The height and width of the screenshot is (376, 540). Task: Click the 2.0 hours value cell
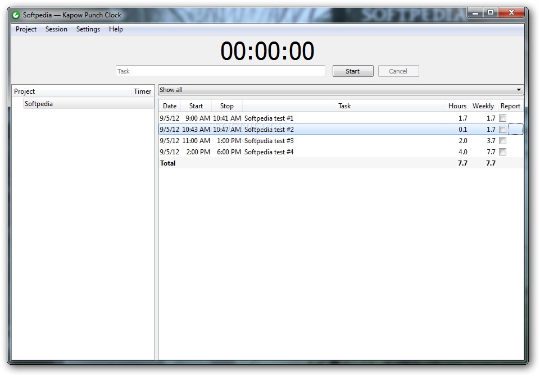[463, 141]
